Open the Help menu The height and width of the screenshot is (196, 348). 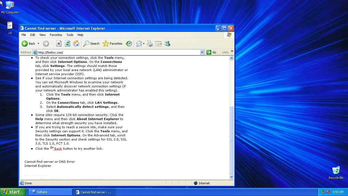80,35
